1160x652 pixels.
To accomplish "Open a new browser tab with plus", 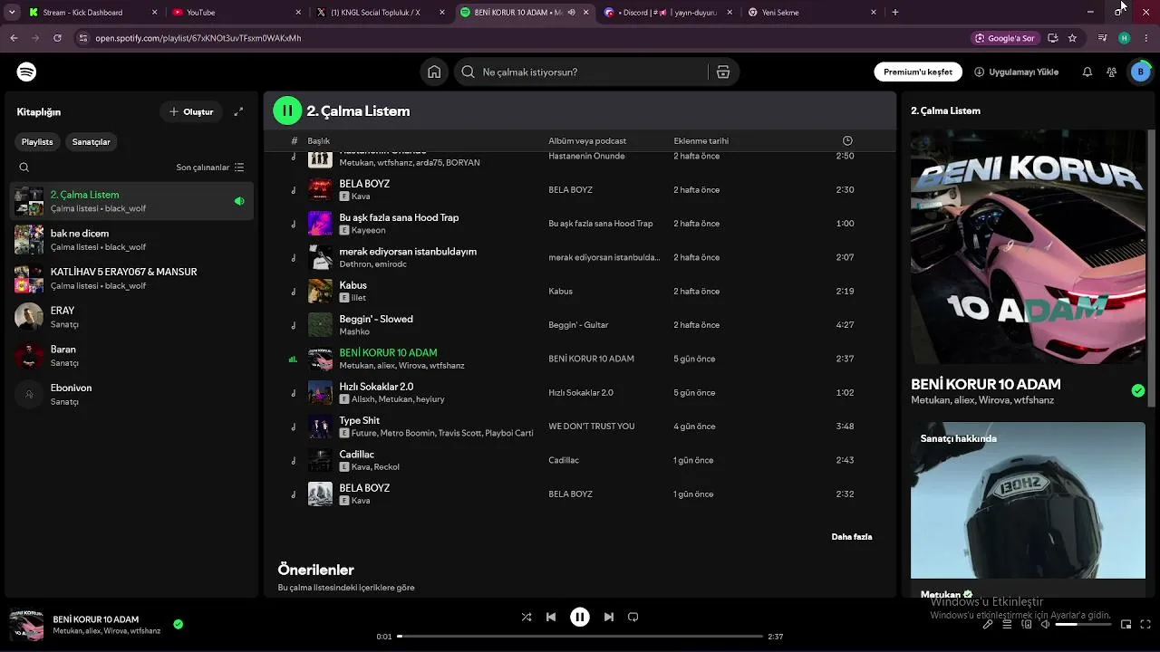I will click(895, 13).
